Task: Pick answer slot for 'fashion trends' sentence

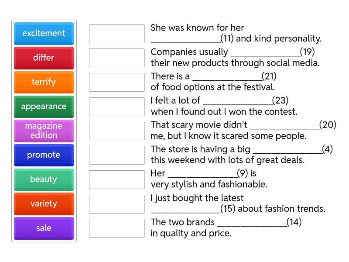Action: pyautogui.click(x=116, y=203)
